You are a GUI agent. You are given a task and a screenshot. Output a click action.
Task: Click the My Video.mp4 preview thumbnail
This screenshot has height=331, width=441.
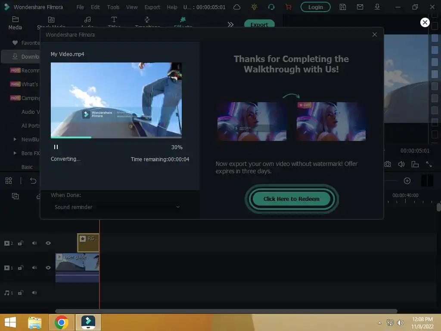click(116, 100)
